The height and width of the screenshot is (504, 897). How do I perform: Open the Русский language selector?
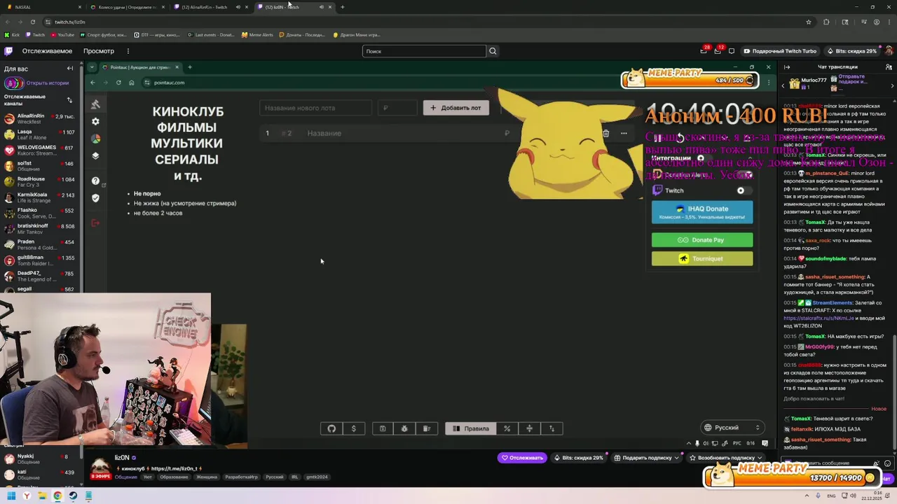tap(732, 428)
